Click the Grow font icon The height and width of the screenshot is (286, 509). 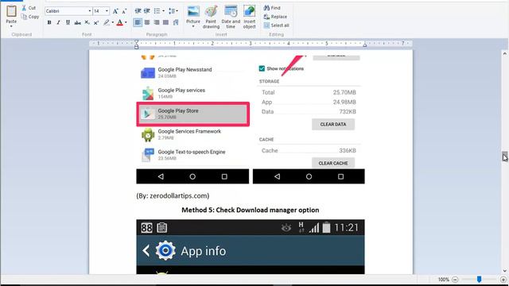[x=115, y=11]
